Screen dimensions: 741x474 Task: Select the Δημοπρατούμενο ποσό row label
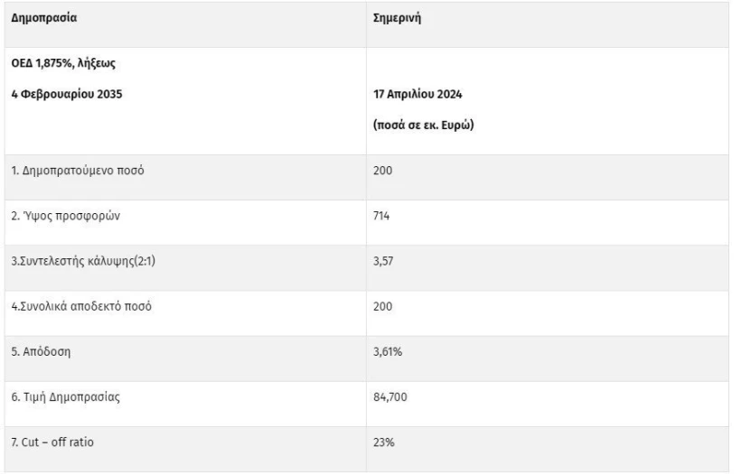pyautogui.click(x=78, y=171)
